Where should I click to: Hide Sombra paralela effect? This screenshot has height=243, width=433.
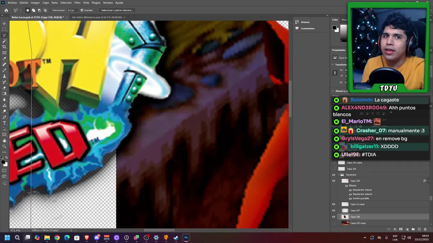click(350, 198)
